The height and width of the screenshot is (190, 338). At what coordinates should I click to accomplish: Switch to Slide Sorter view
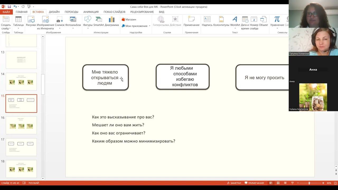click(278, 183)
